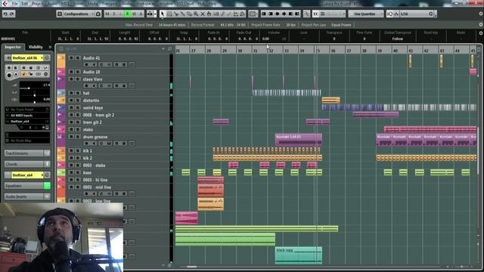Select the Zoom magnifier tool
This screenshot has height=272, width=484.
tap(196, 14)
